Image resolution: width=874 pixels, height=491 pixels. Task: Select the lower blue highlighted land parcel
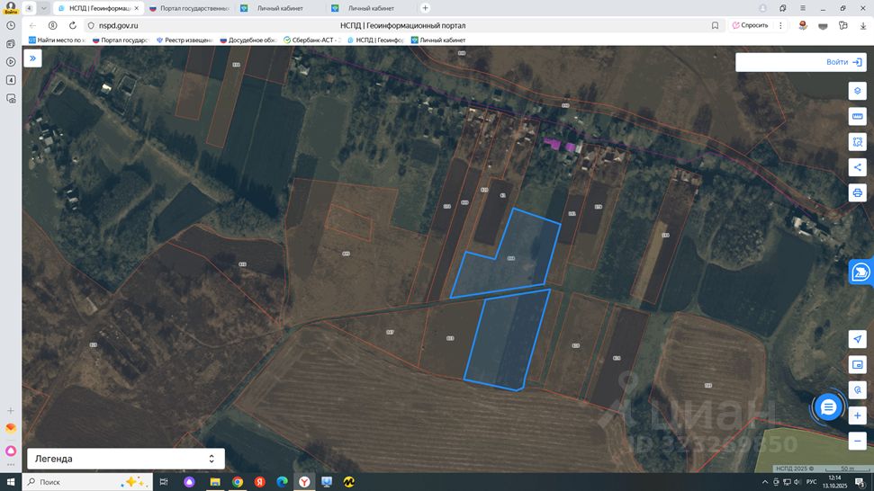(506, 341)
